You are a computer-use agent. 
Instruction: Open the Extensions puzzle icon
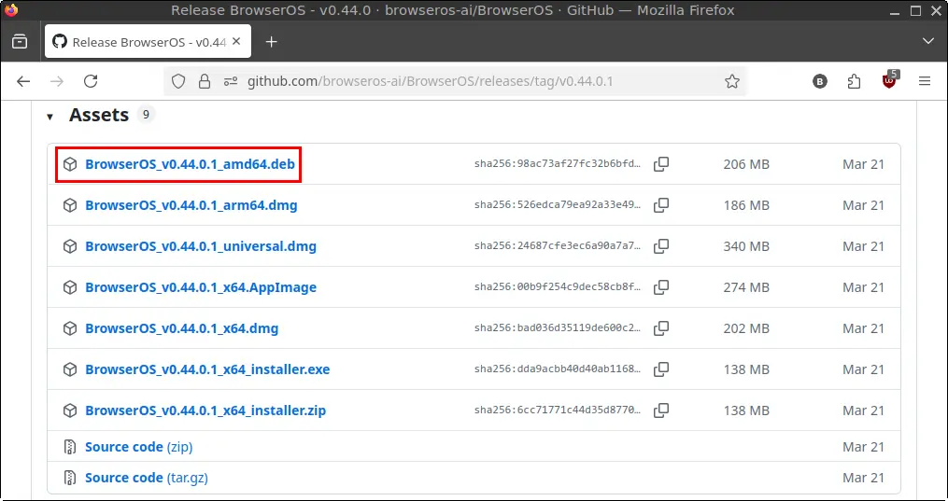(854, 81)
